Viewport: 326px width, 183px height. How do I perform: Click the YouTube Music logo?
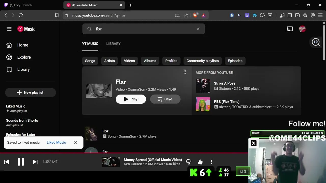[26, 29]
